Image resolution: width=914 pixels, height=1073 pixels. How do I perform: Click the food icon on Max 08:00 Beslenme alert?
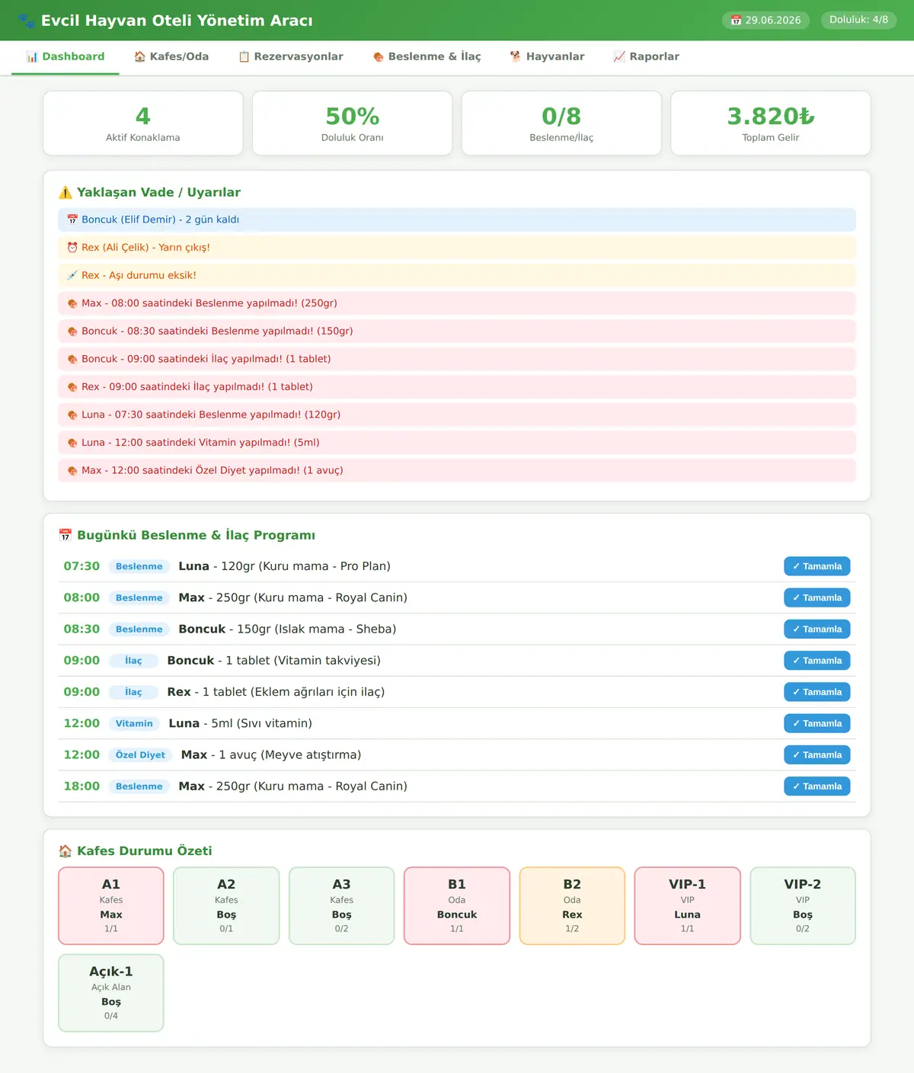(x=72, y=303)
